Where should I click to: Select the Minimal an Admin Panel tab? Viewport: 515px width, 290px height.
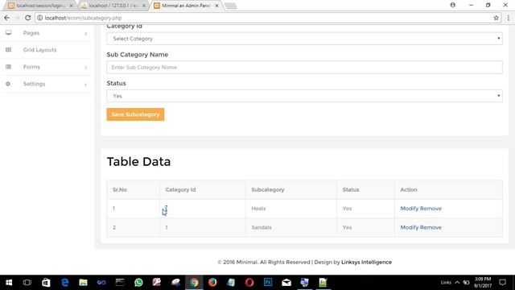(x=186, y=6)
